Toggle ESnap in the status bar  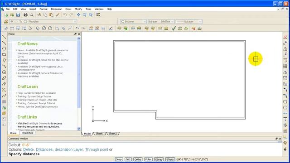(x=159, y=159)
